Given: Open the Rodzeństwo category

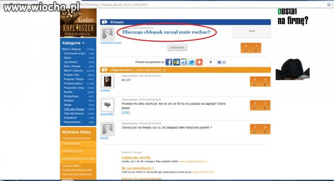Looking at the screenshot, I should tap(71, 96).
